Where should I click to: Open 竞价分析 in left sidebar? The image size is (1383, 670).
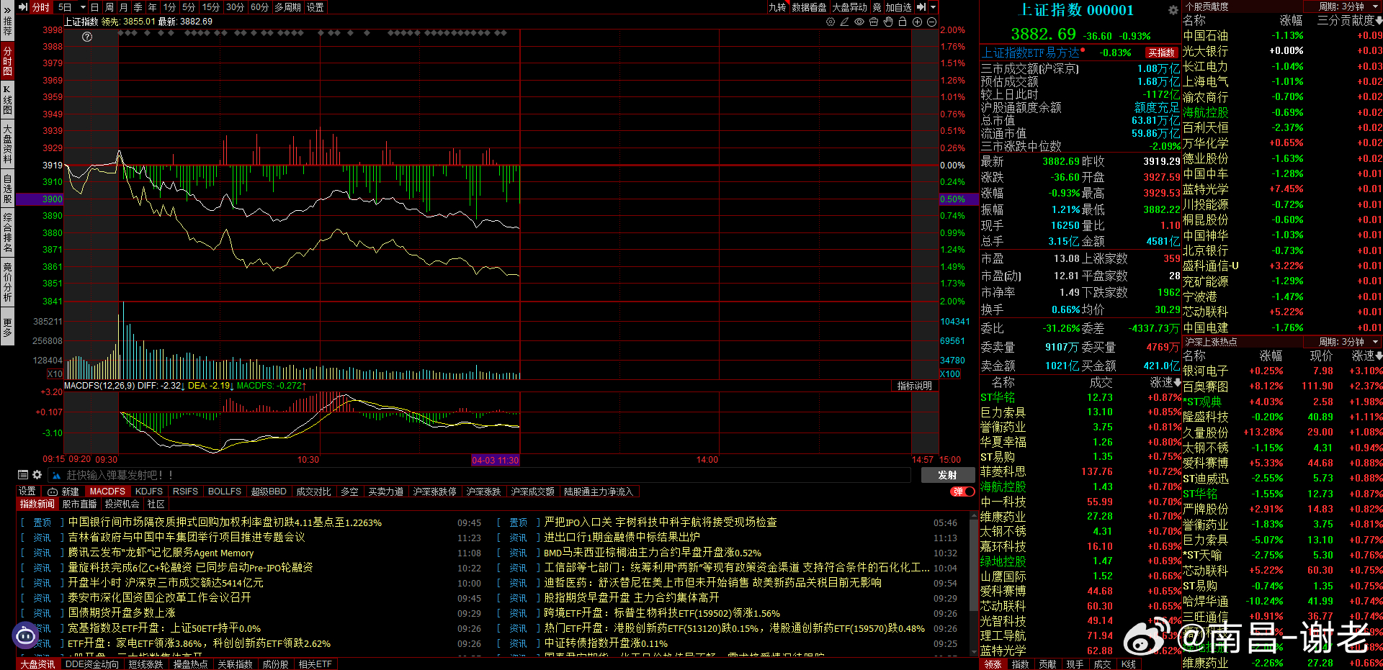(7, 281)
